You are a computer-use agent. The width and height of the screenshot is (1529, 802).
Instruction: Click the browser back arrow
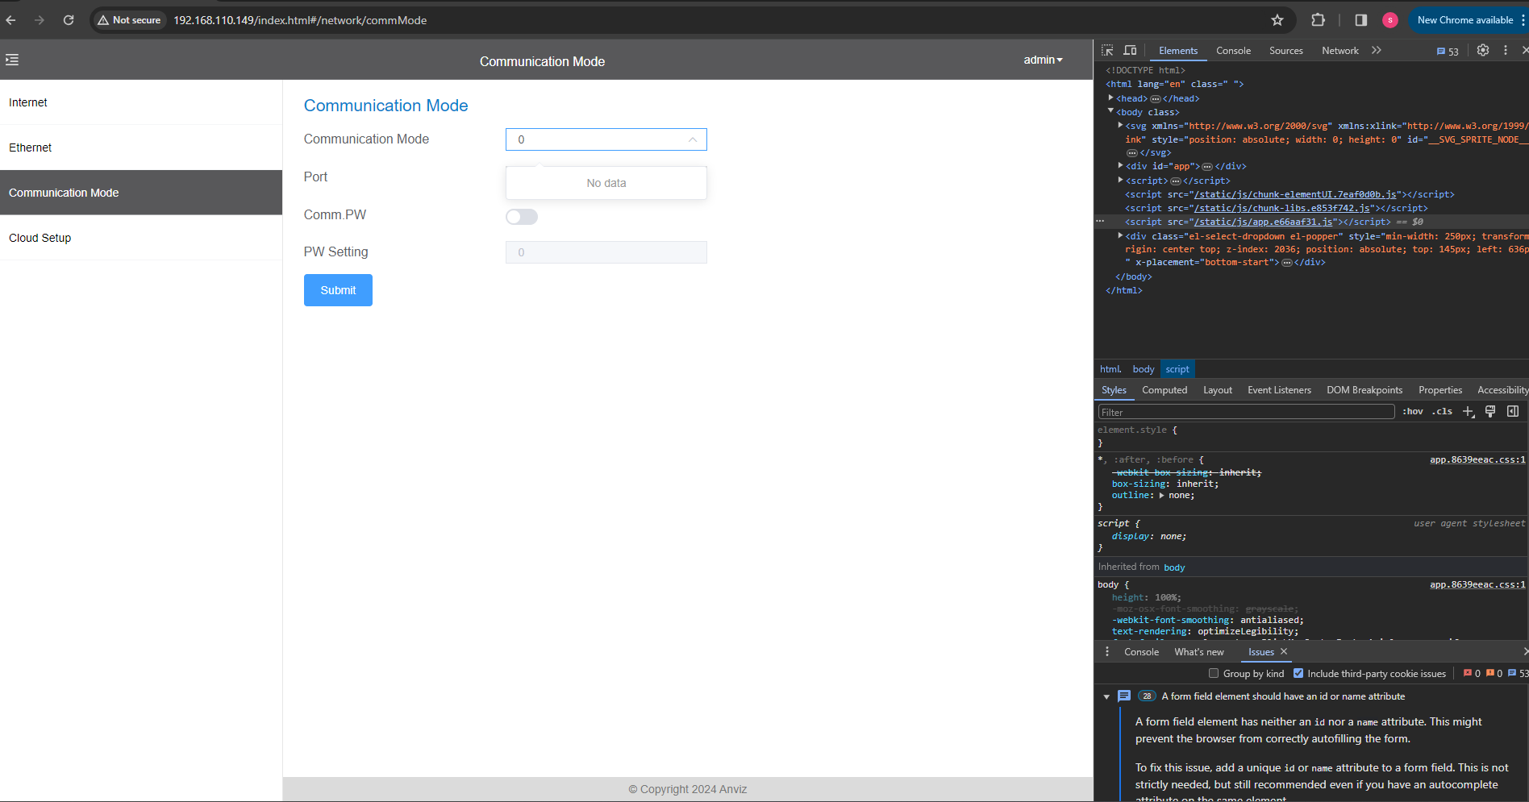(10, 20)
